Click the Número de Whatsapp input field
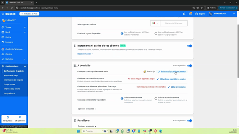 point(174,23)
